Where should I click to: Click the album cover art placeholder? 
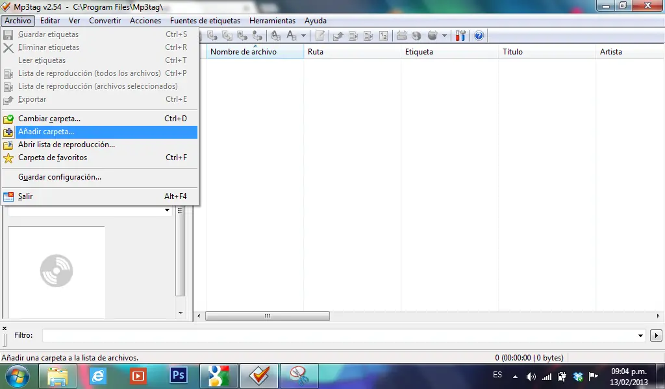pos(56,272)
